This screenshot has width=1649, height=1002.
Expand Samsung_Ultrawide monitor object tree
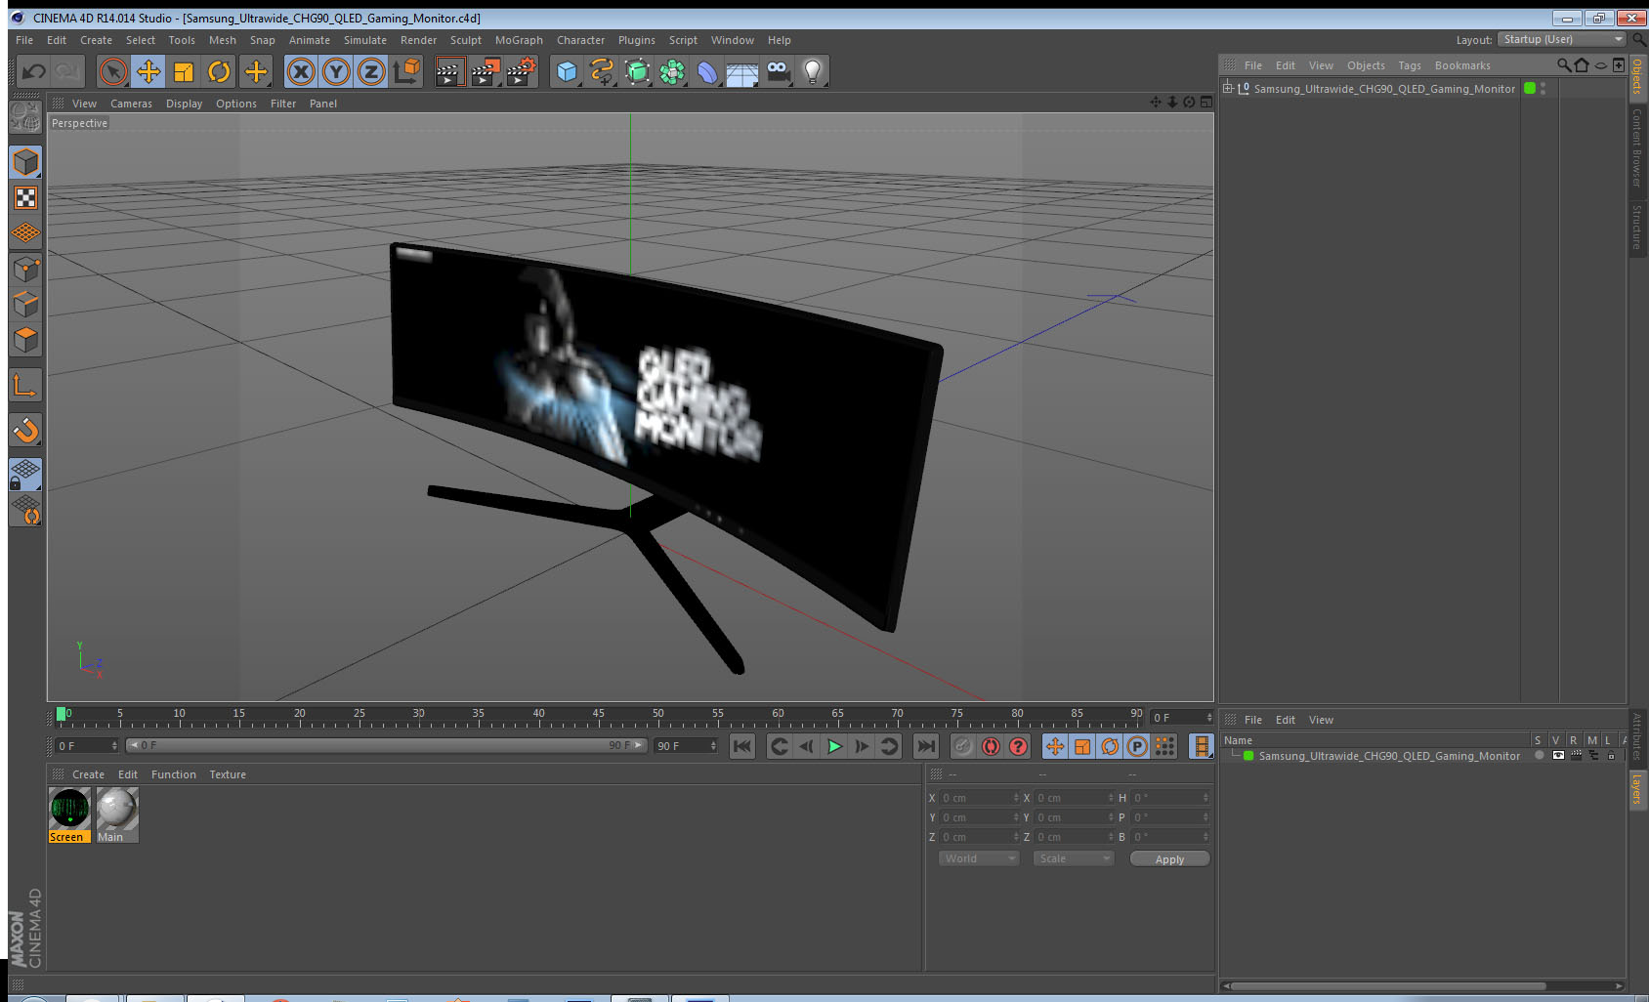pos(1228,88)
